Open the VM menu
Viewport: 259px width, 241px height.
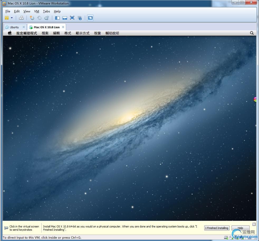click(36, 11)
